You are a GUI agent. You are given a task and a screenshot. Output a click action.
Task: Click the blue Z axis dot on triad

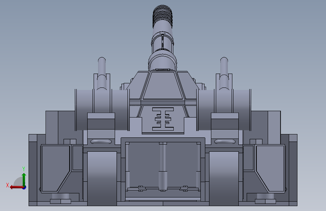click(x=24, y=187)
